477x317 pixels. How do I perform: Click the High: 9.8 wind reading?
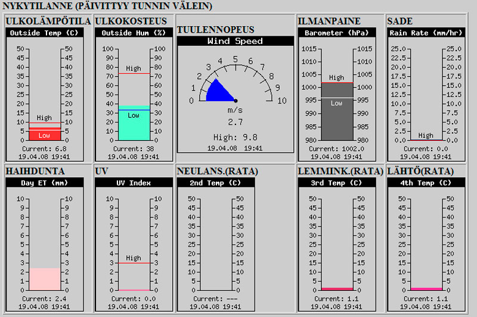pyautogui.click(x=236, y=138)
